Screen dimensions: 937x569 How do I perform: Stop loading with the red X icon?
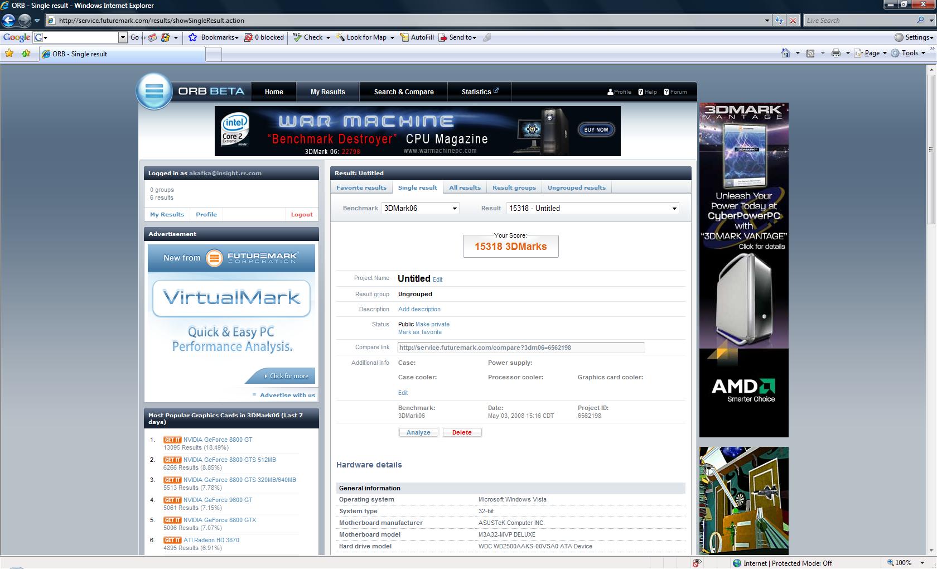pos(793,21)
